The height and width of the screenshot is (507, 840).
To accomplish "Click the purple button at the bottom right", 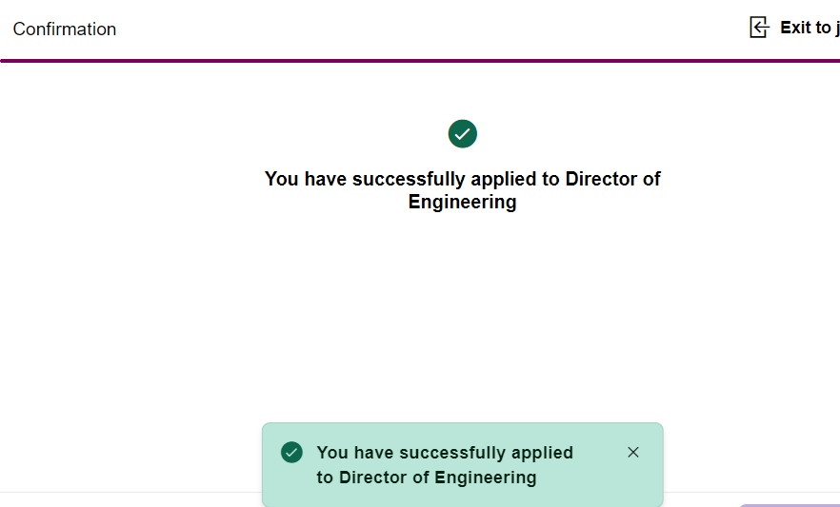I will tap(789, 504).
